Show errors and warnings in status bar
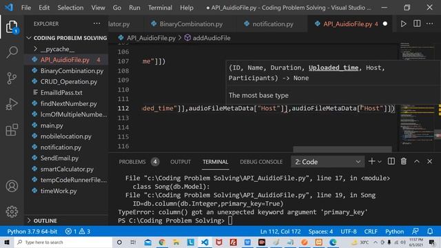 pyautogui.click(x=78, y=231)
